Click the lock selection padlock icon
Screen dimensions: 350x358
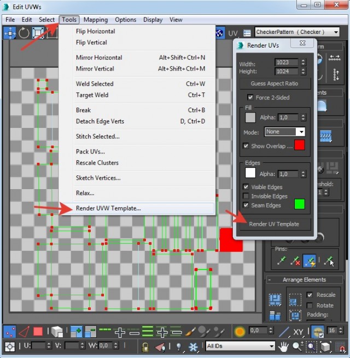145,347
